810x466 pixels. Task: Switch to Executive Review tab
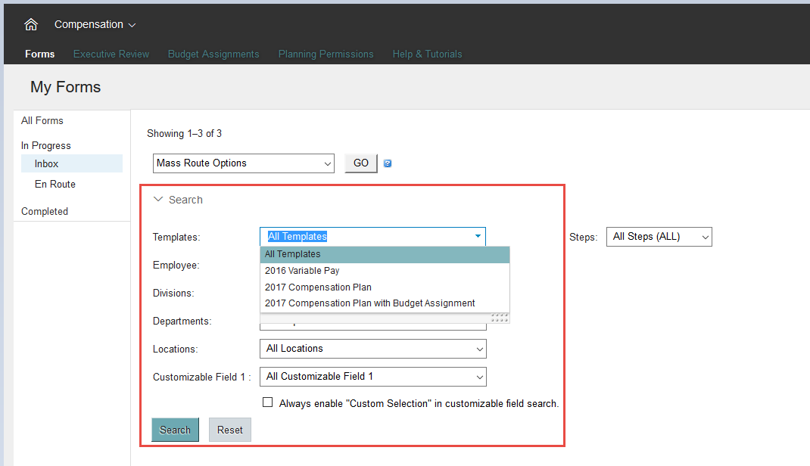111,54
